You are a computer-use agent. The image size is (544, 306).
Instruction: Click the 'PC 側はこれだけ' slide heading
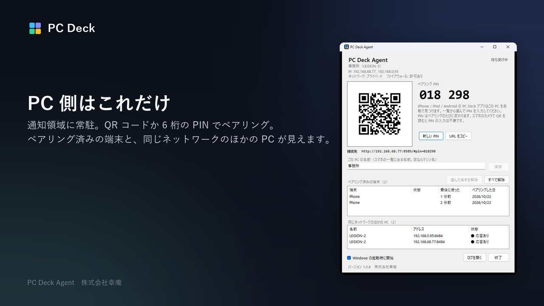99,103
